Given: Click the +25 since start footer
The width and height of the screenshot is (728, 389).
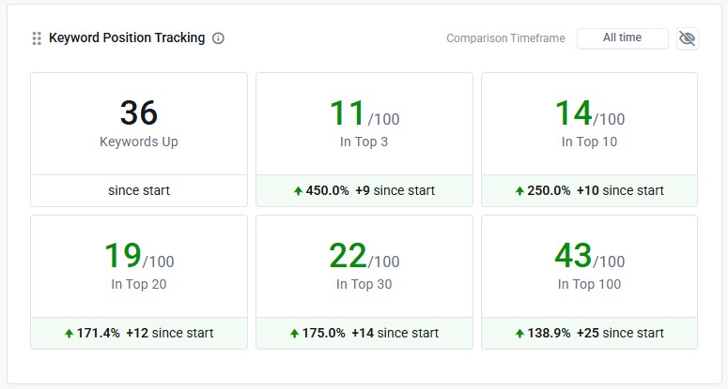Looking at the screenshot, I should point(620,333).
